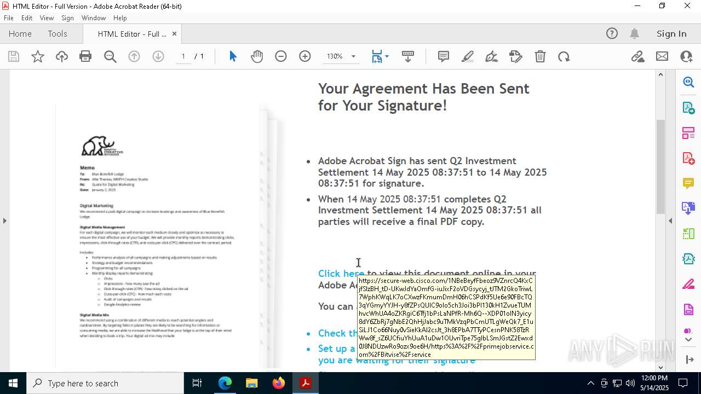Expand the left navigation pane arrow

4,221
